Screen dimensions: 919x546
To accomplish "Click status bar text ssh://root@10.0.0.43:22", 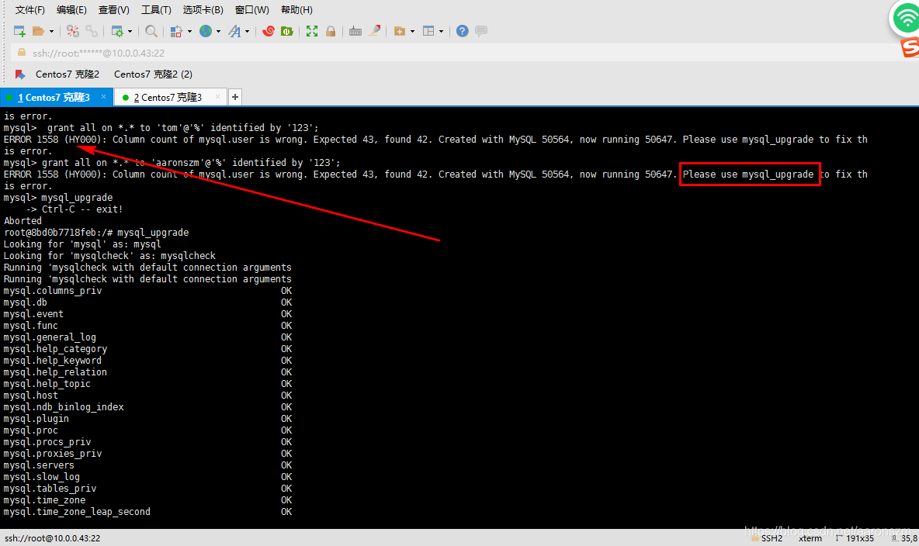I will pyautogui.click(x=52, y=537).
